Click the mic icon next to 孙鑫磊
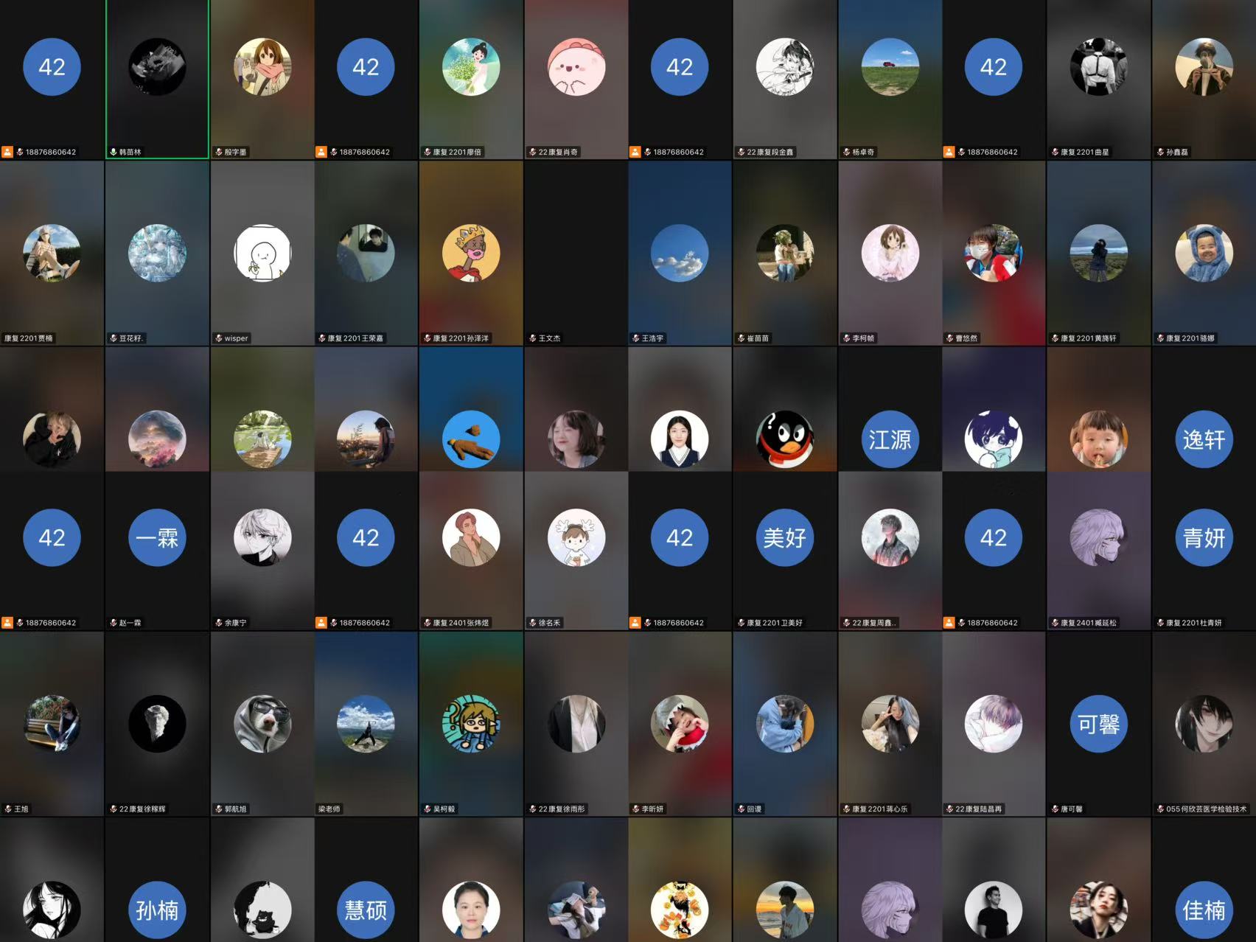The width and height of the screenshot is (1256, 942). point(1161,152)
